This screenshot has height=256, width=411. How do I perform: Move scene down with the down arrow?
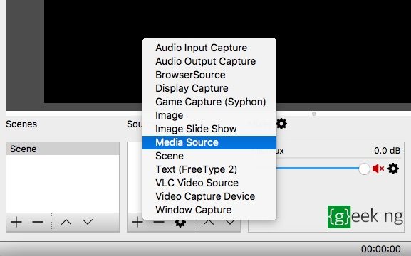point(88,222)
